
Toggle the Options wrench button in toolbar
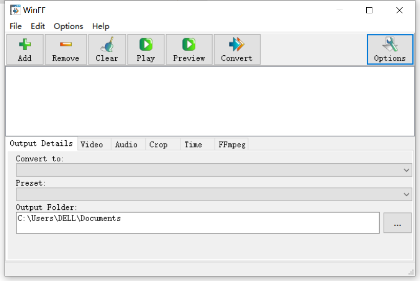point(390,50)
